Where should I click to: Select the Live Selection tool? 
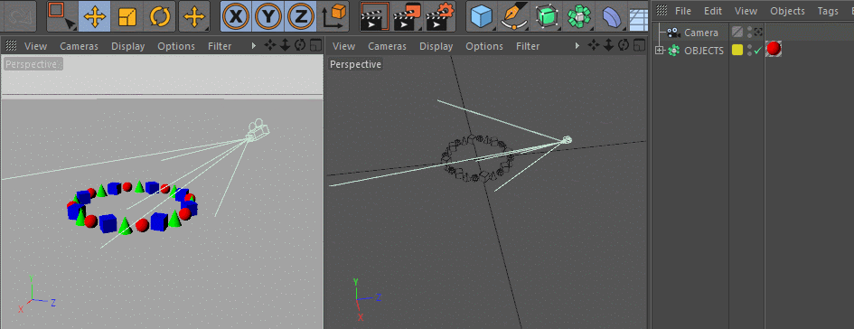point(61,15)
